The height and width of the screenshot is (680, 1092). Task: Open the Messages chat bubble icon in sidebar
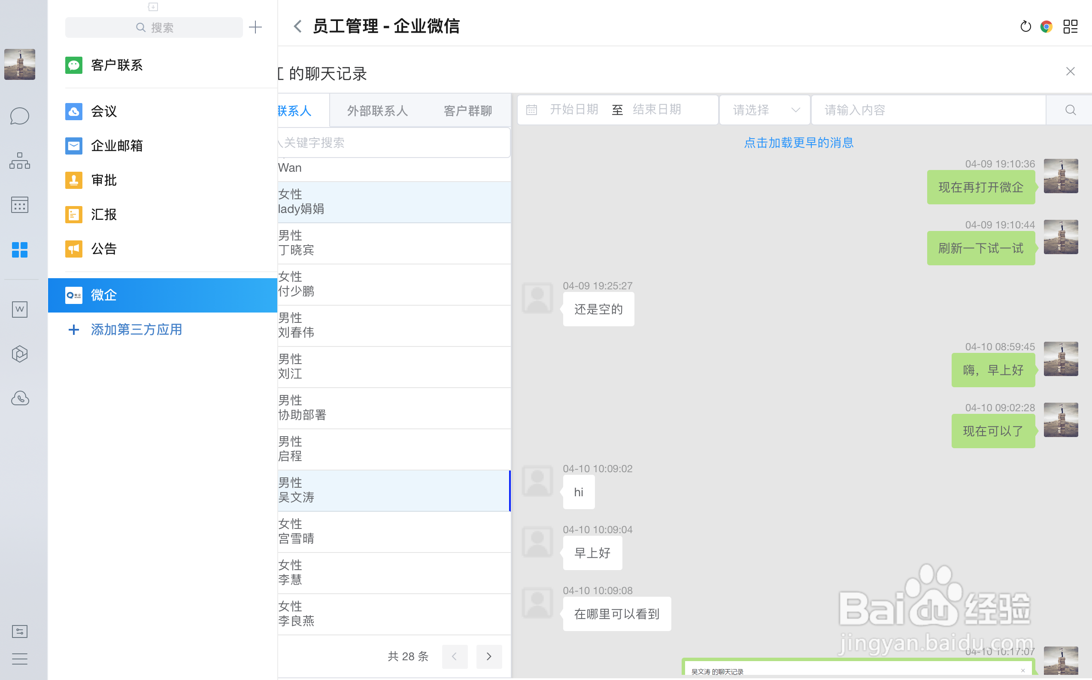(x=19, y=116)
